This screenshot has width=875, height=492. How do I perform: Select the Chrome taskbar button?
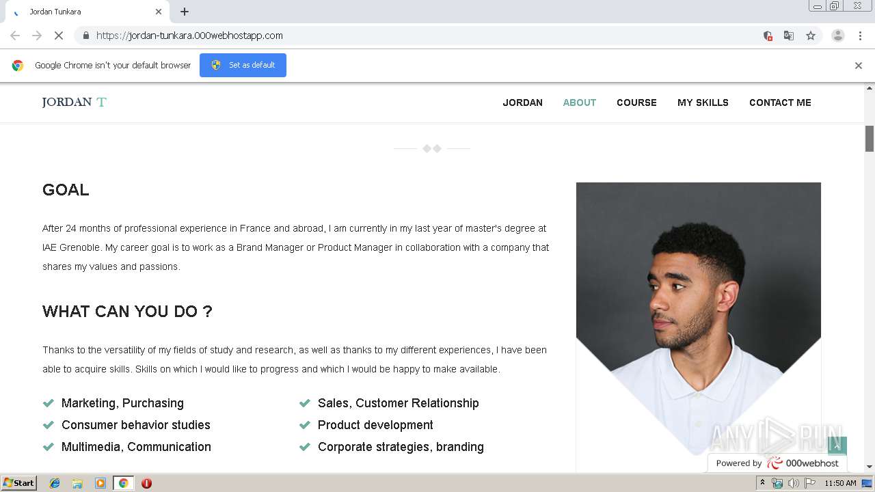point(123,483)
